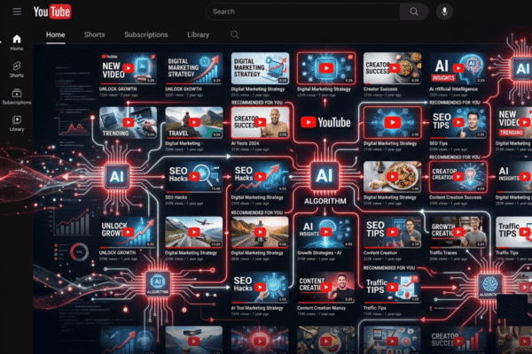This screenshot has width=532, height=354.
Task: Open AI INSIGHTS thumbnail titled Growth Strategies - AI
Action: click(x=326, y=232)
